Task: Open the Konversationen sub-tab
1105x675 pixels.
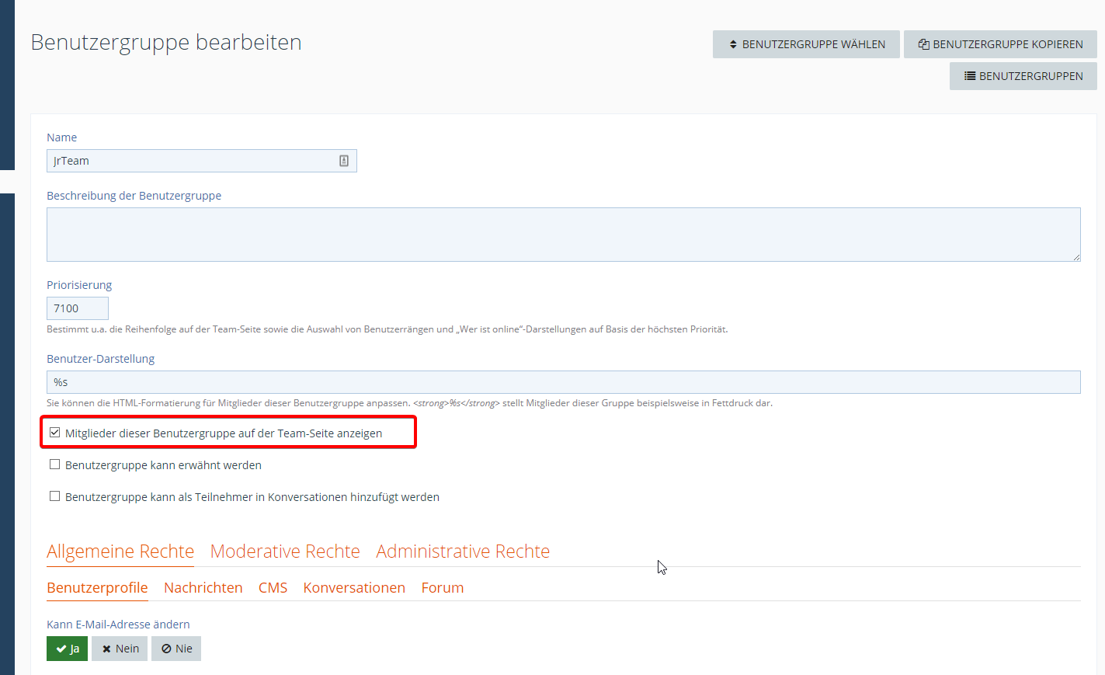Action: tap(354, 588)
